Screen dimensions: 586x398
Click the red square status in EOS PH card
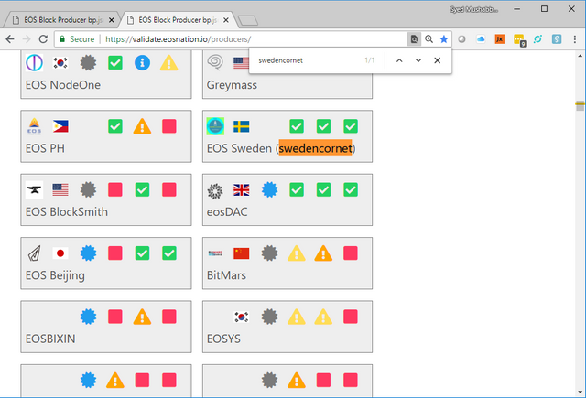click(x=168, y=126)
